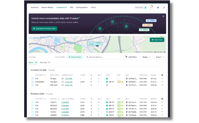Image resolution: width=199 pixels, height=123 pixels.
Task: Select checkbox for the 11/2023 sold flat
Action: point(33,102)
